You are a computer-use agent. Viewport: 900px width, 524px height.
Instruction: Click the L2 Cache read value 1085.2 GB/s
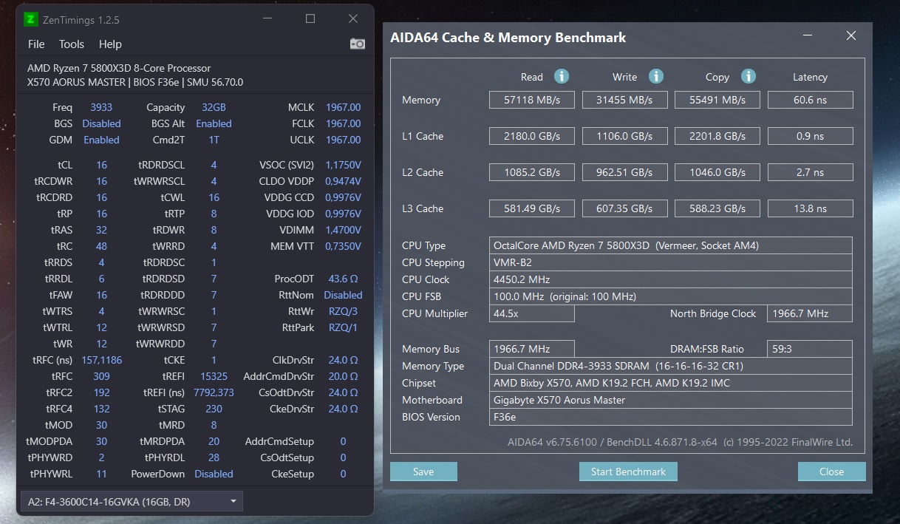(x=532, y=172)
